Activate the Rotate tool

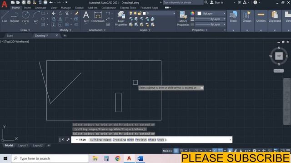point(60,13)
